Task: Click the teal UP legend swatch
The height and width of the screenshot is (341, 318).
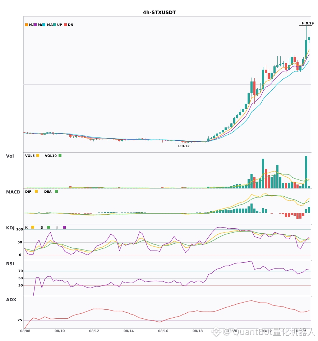Action: 55,25
